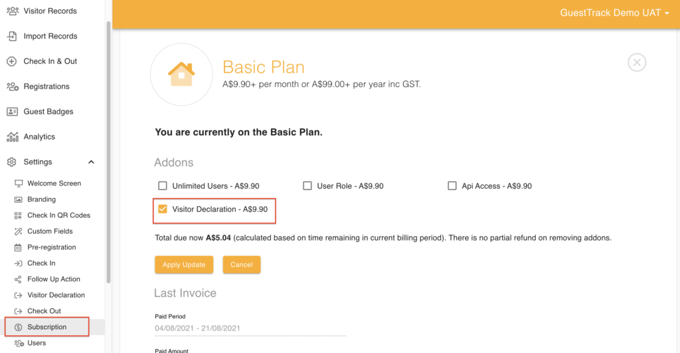Click the Guest Badges card icon
Image resolution: width=680 pixels, height=353 pixels.
click(12, 112)
